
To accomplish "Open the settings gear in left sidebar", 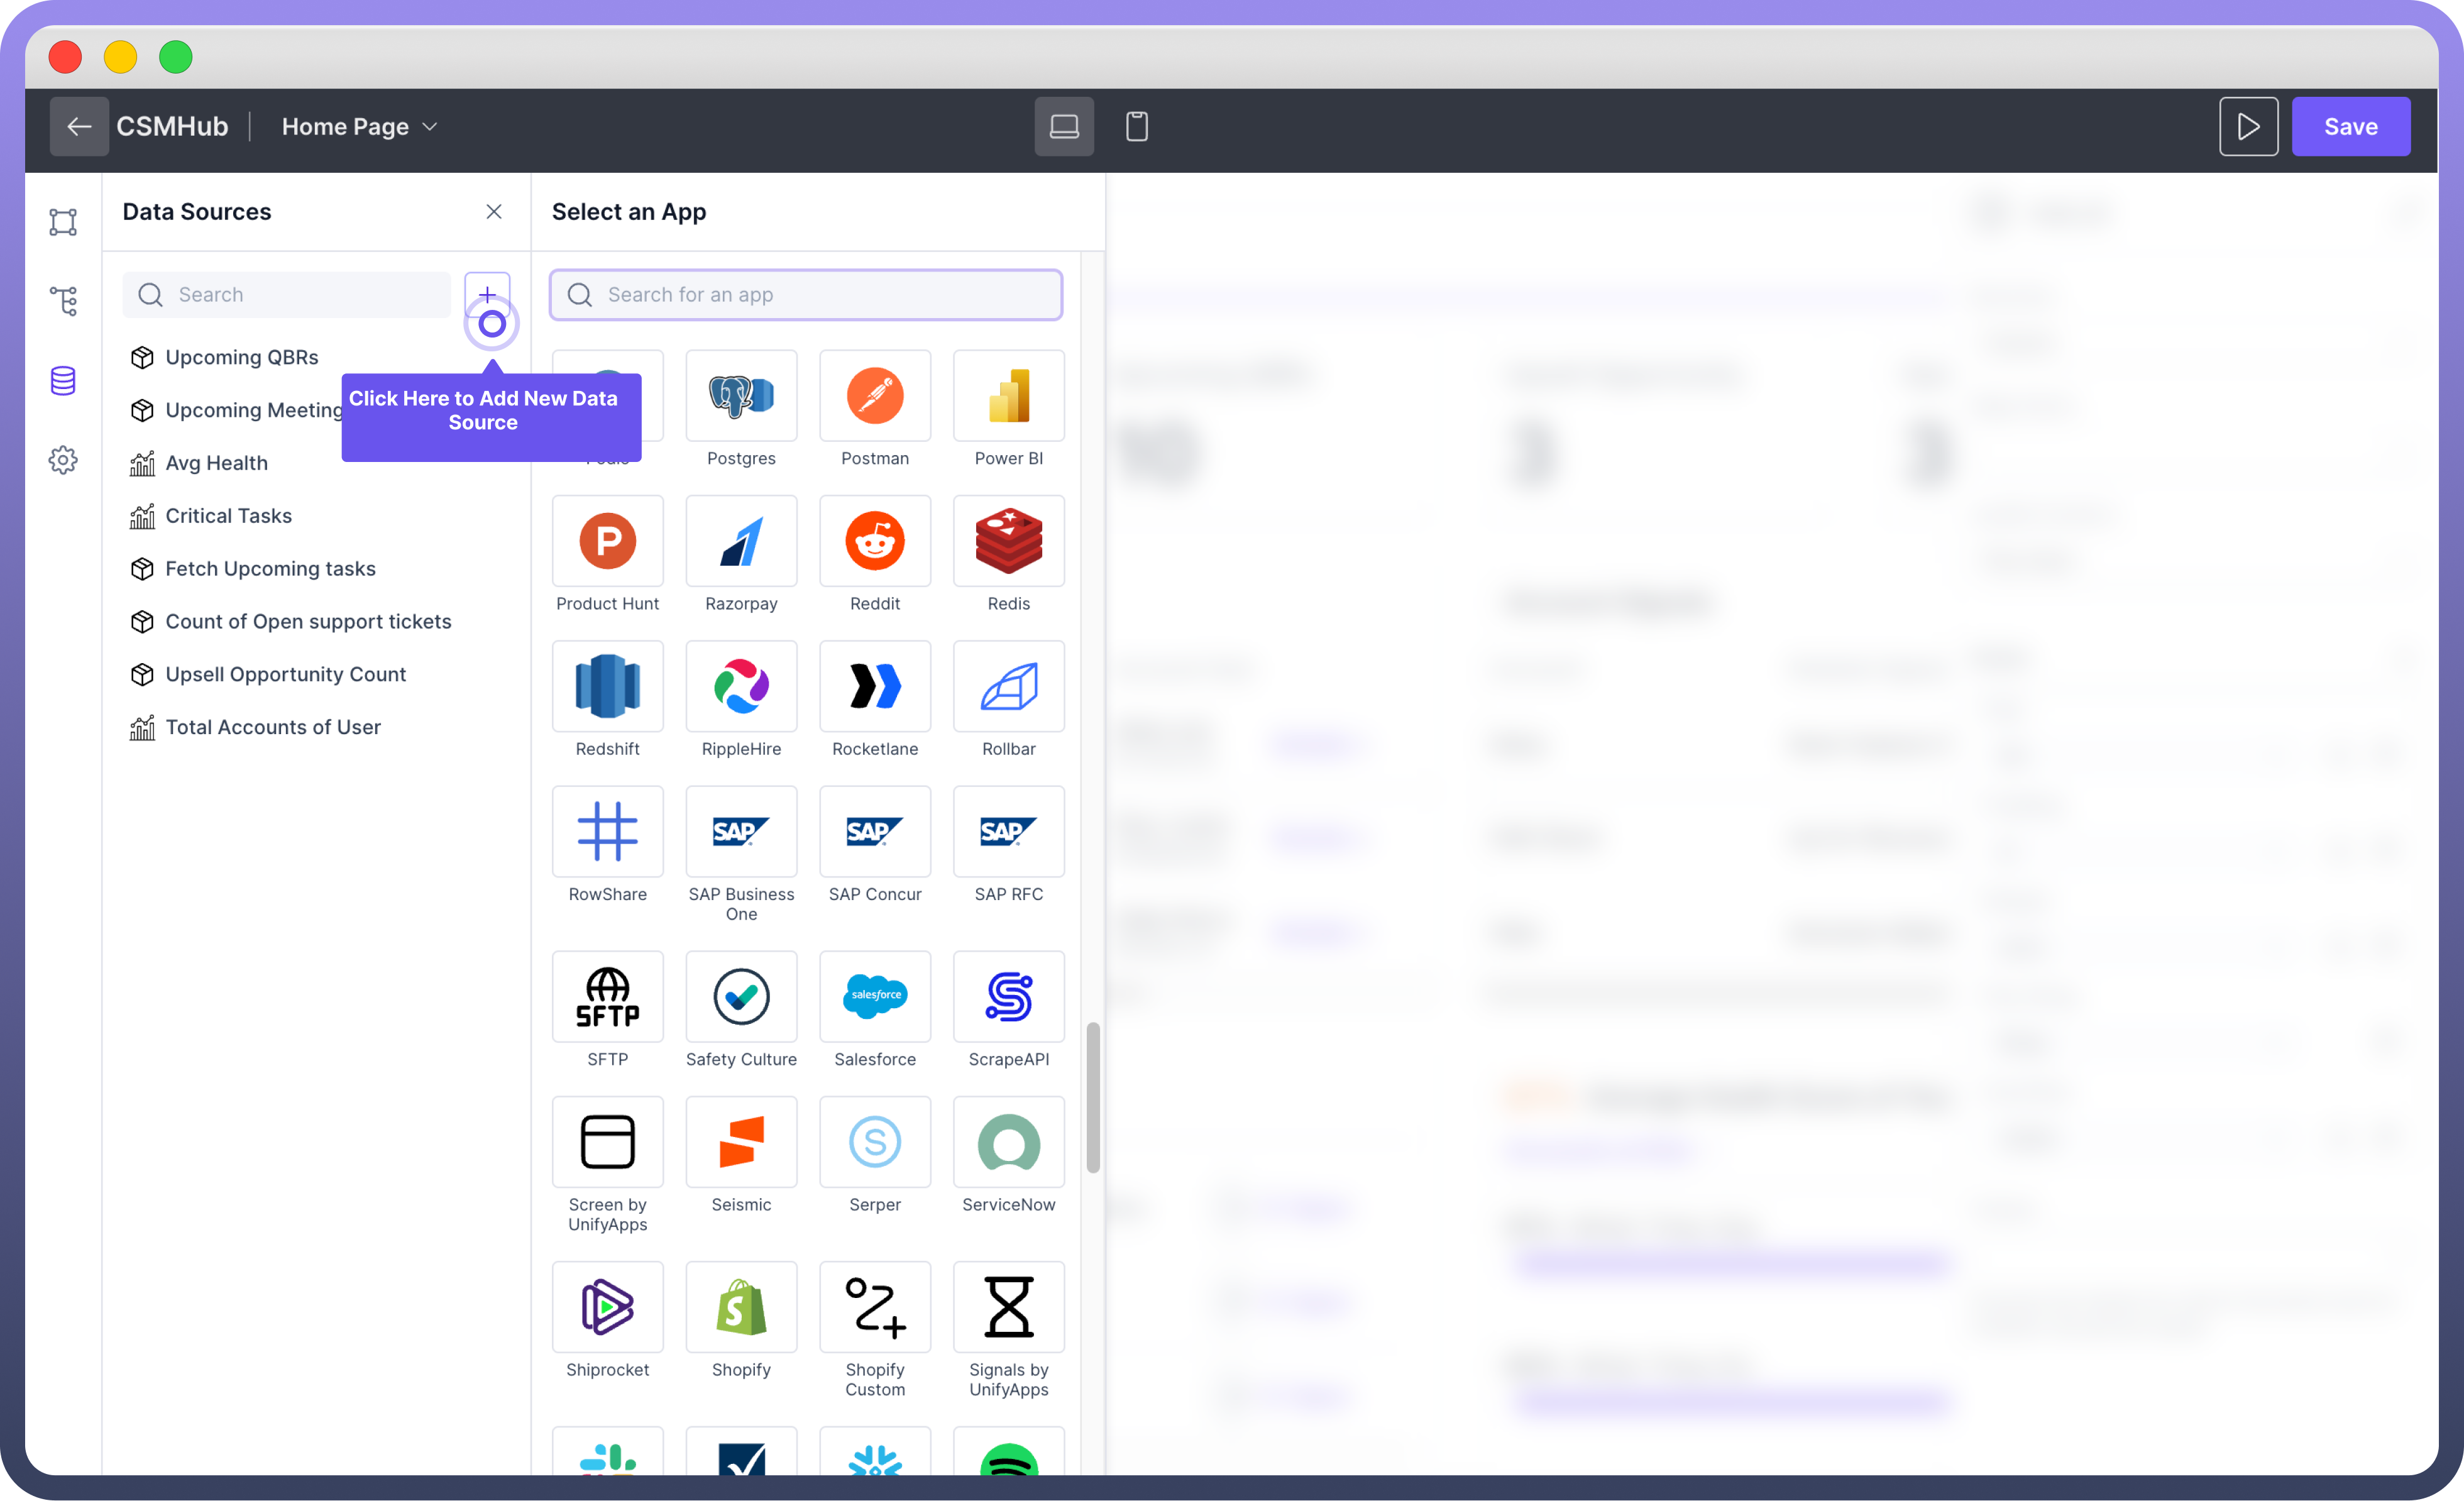I will point(63,460).
